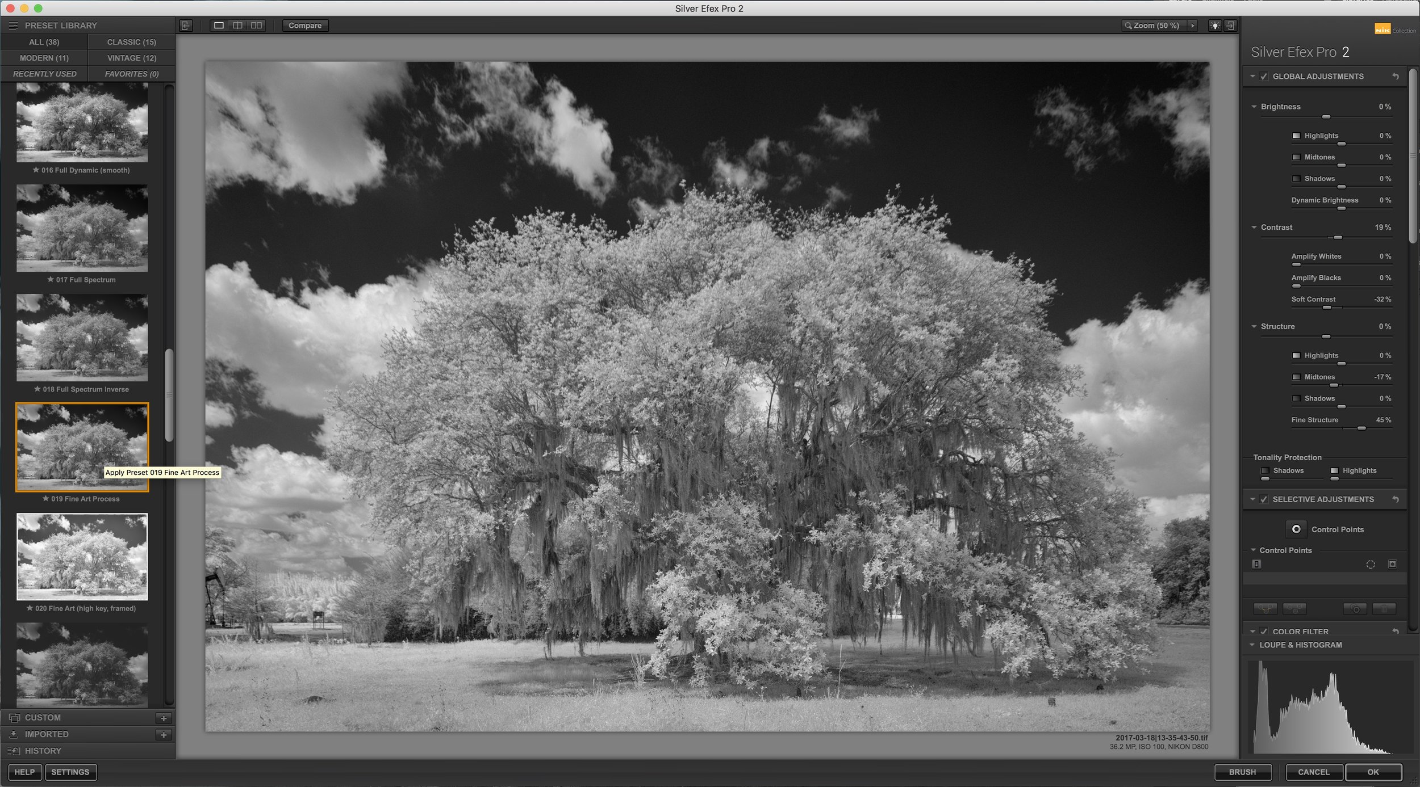Click the control point size circle icon

click(1371, 564)
